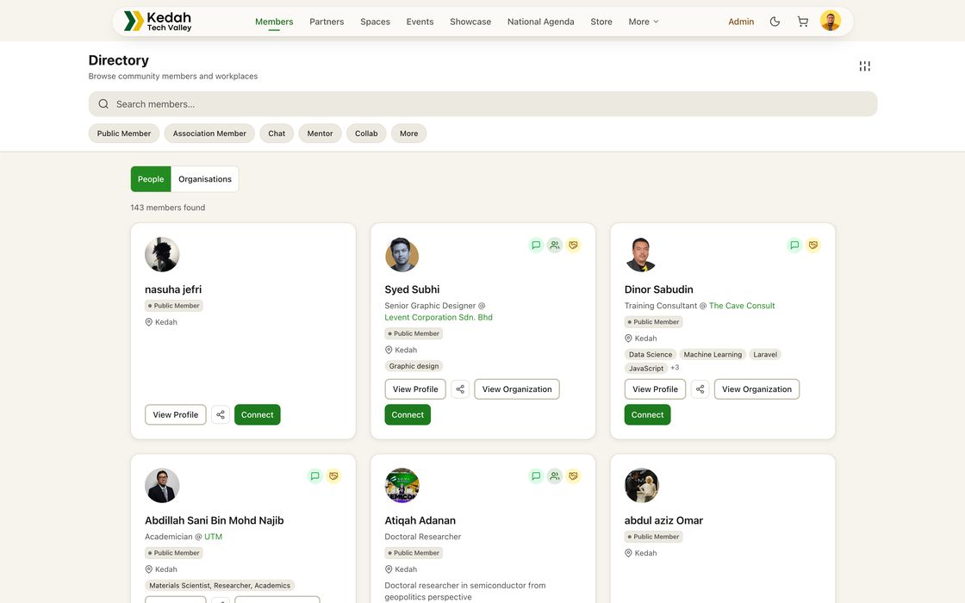Share Dinor Sabudin's profile
This screenshot has width=965, height=603.
coord(700,389)
